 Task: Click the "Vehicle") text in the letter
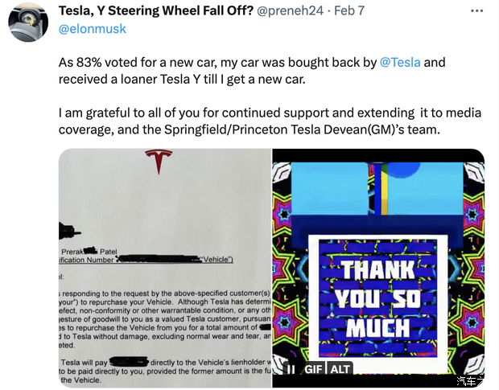(216, 259)
